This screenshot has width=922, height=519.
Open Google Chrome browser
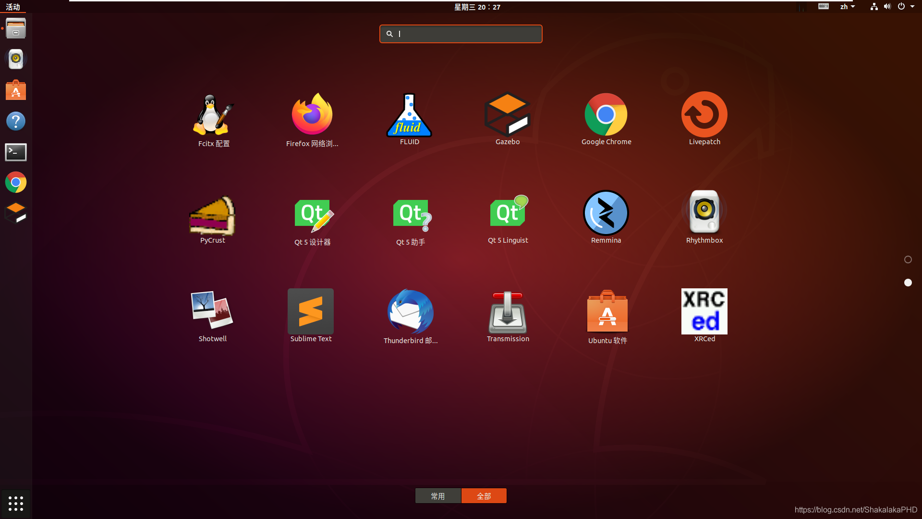[606, 115]
